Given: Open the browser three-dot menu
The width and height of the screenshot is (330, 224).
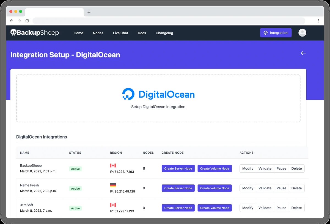Looking at the screenshot, I should click(x=318, y=21).
